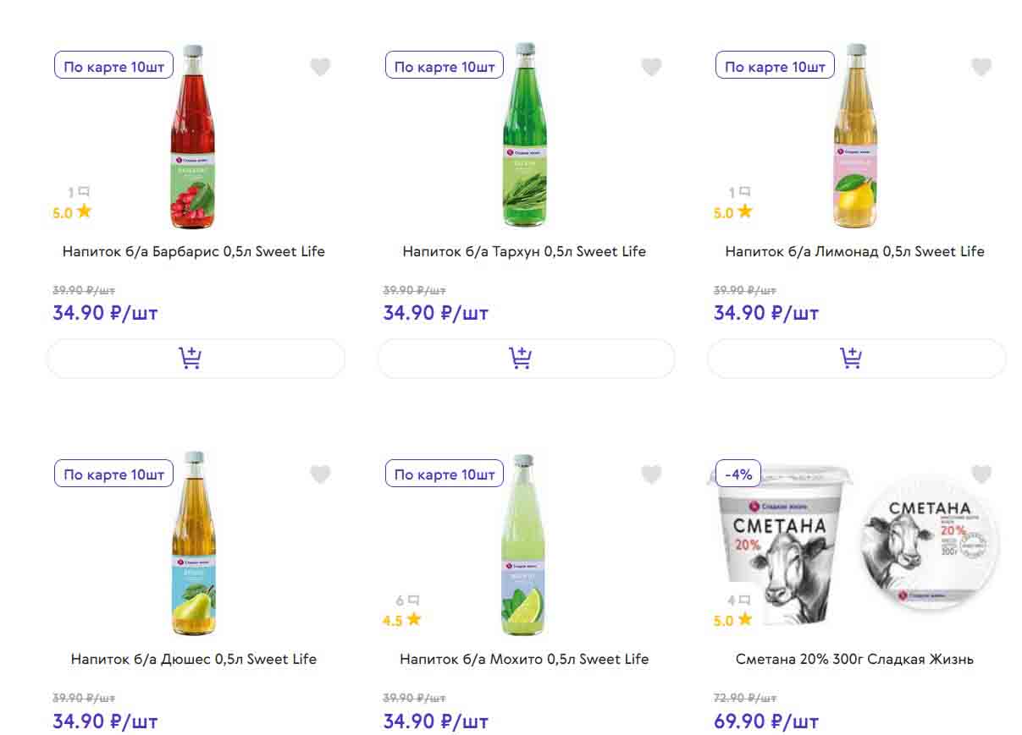This screenshot has height=735, width=1022.
Task: Click the 5.0 star rating on Барбарис
Action: [x=72, y=212]
